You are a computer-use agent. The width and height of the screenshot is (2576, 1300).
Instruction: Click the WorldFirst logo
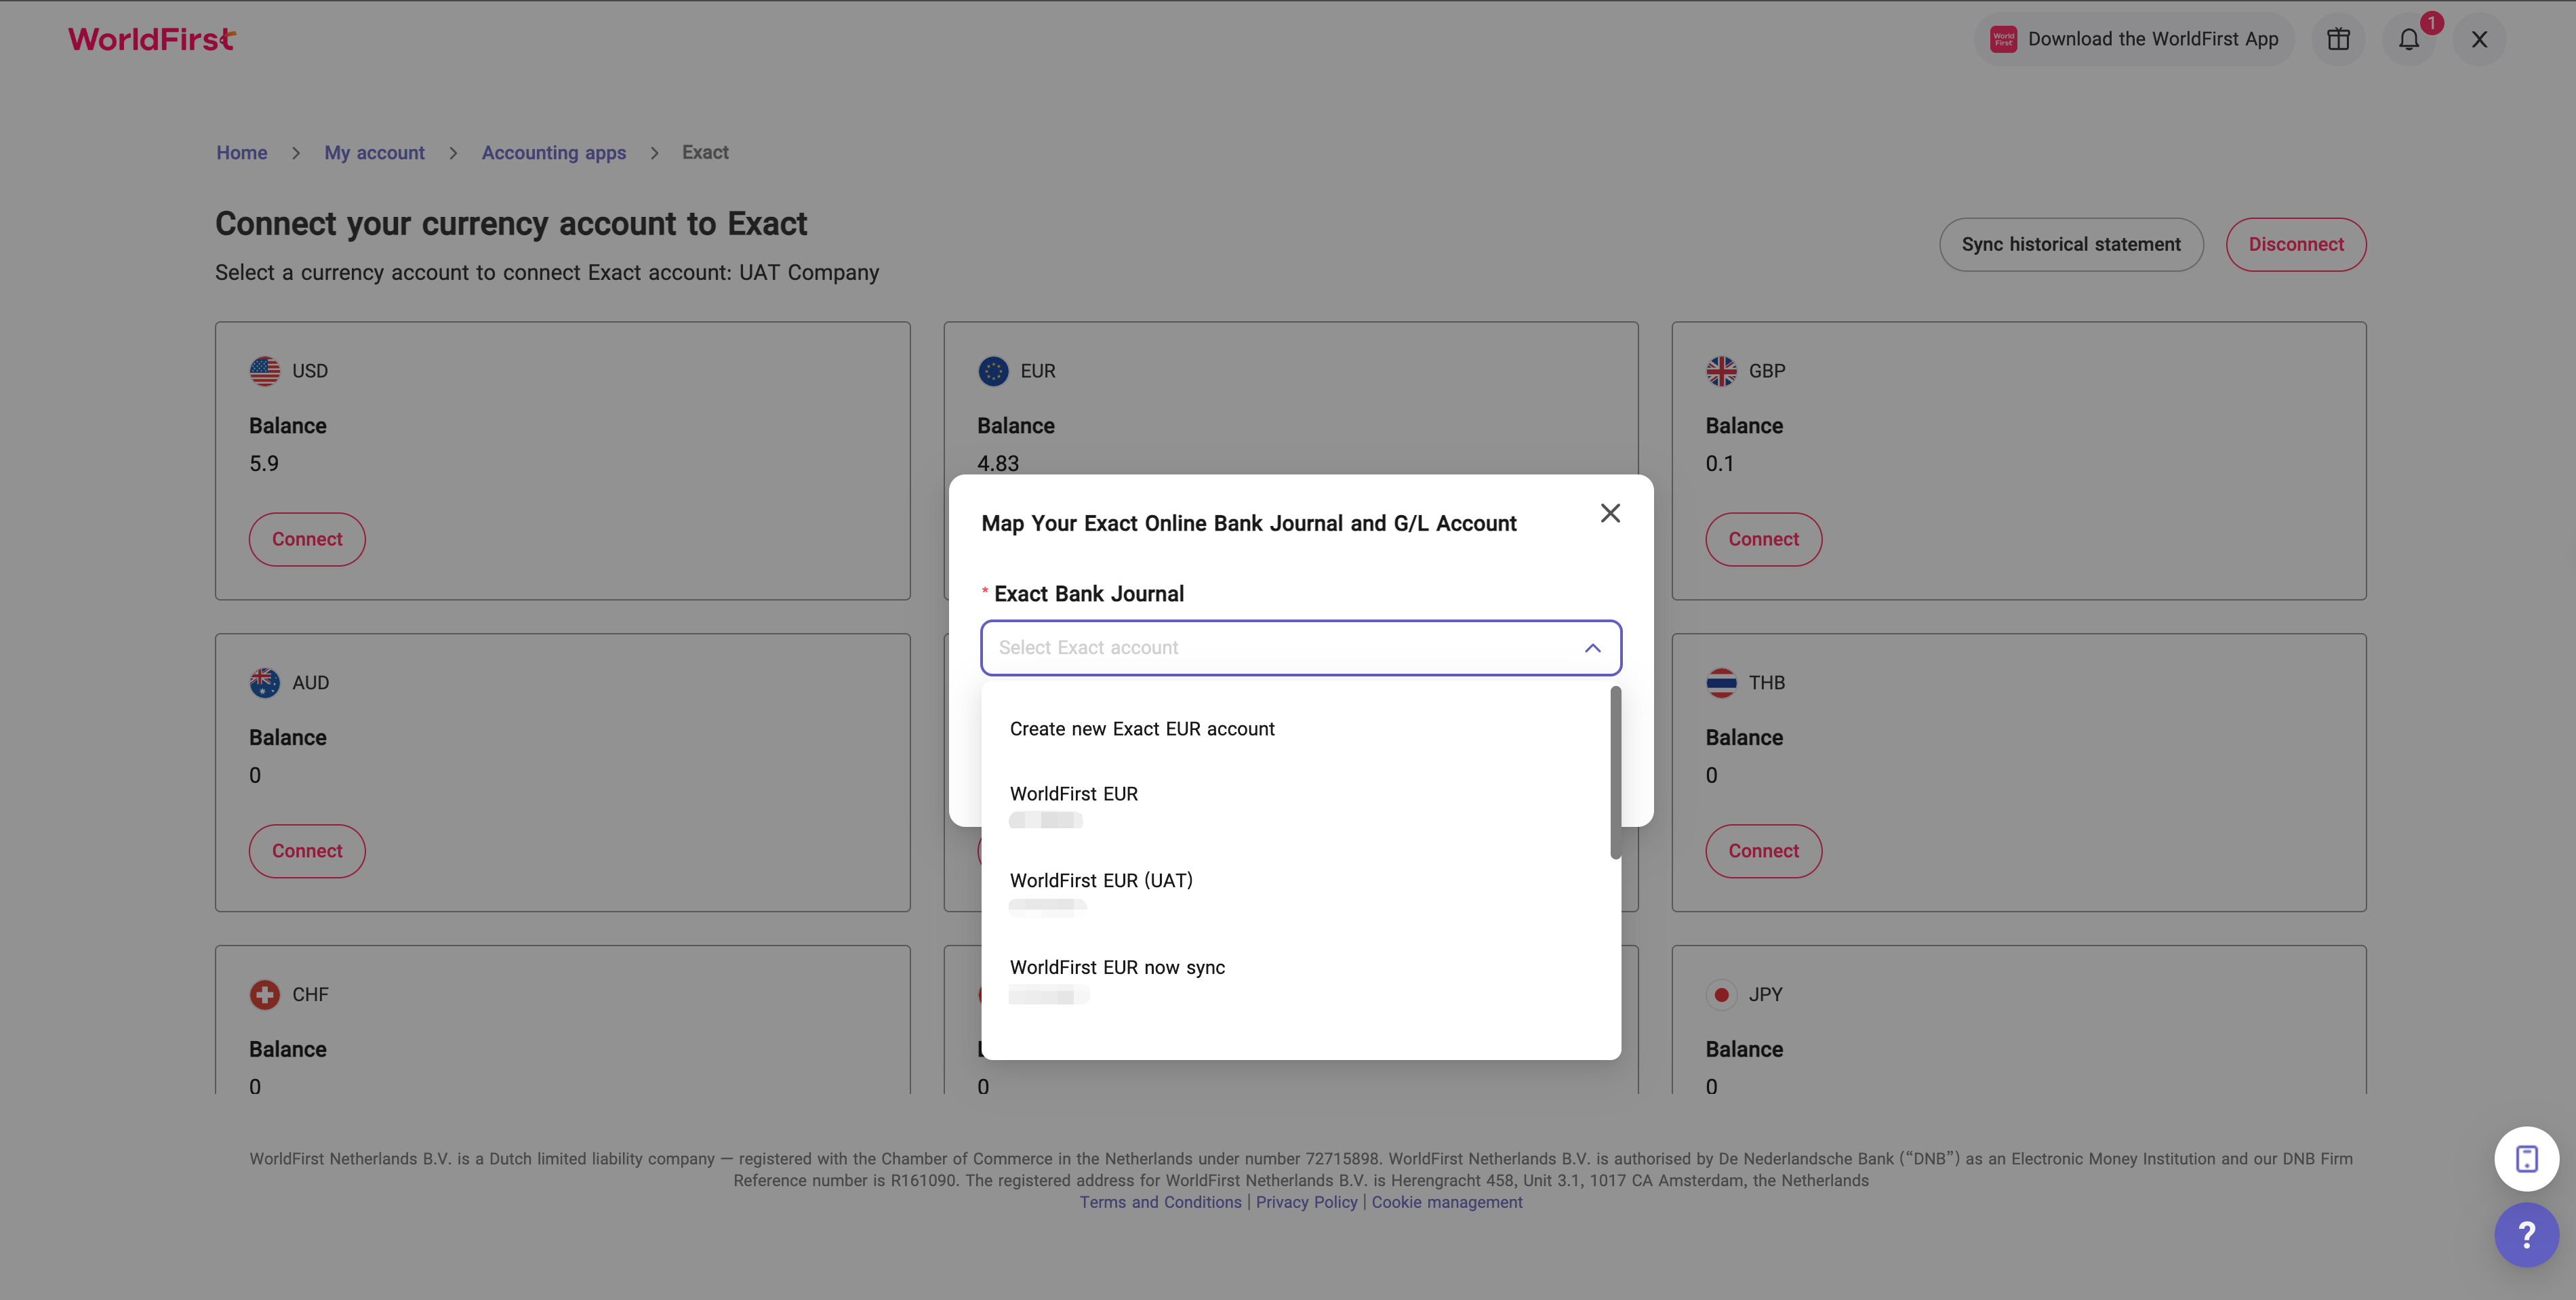152,39
